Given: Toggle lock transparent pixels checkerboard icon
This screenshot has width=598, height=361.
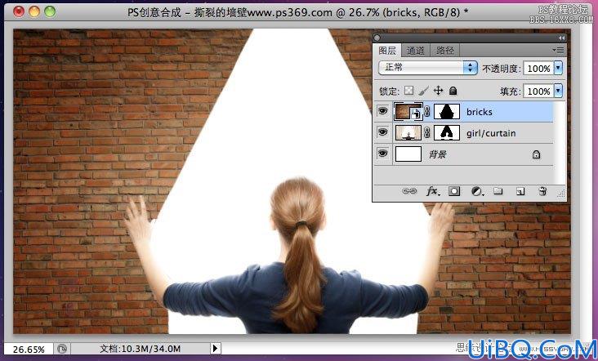Looking at the screenshot, I should pyautogui.click(x=408, y=91).
